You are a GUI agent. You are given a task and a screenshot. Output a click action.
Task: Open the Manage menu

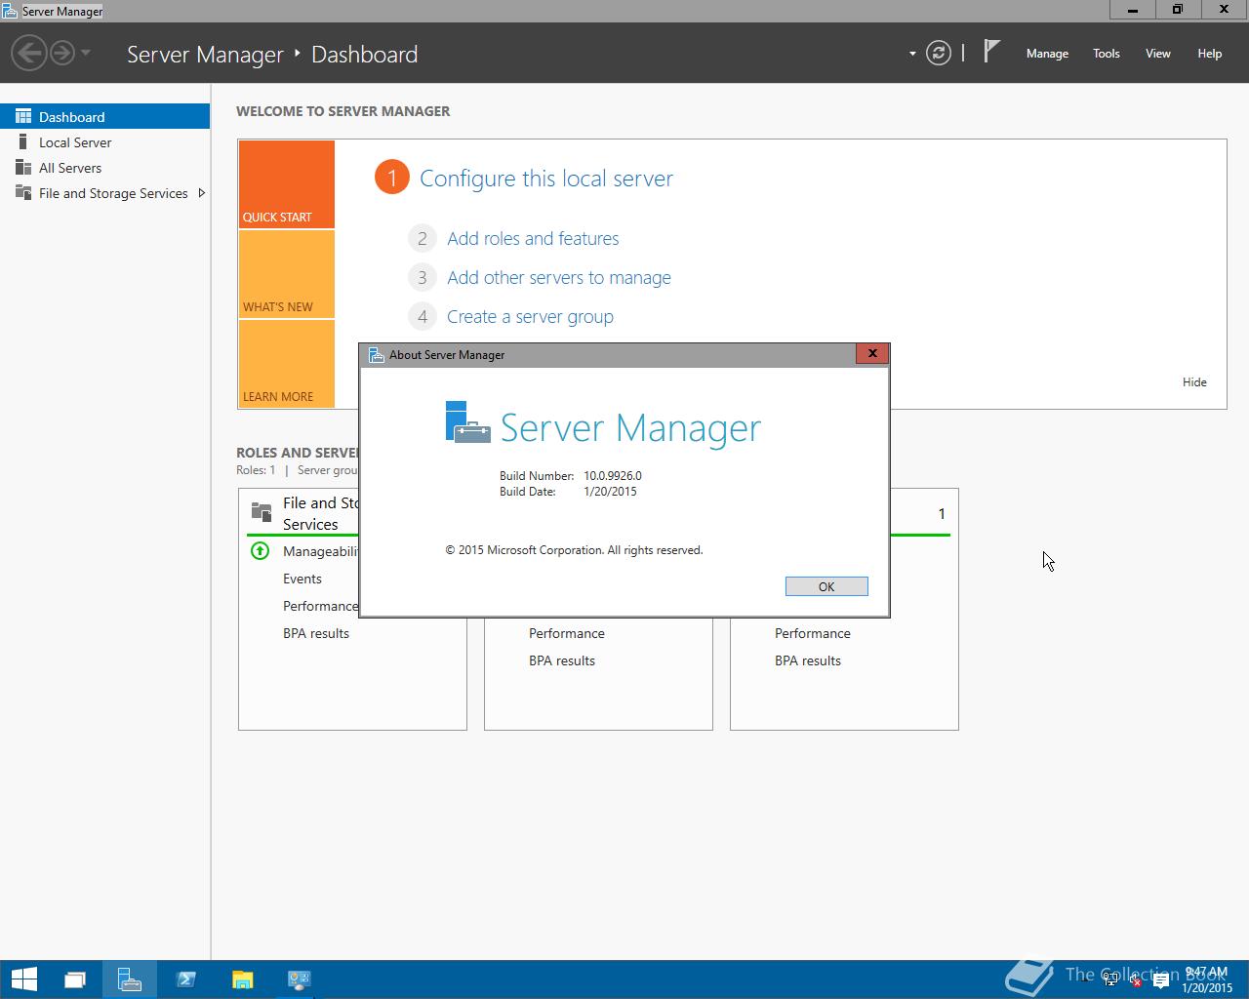(1047, 54)
